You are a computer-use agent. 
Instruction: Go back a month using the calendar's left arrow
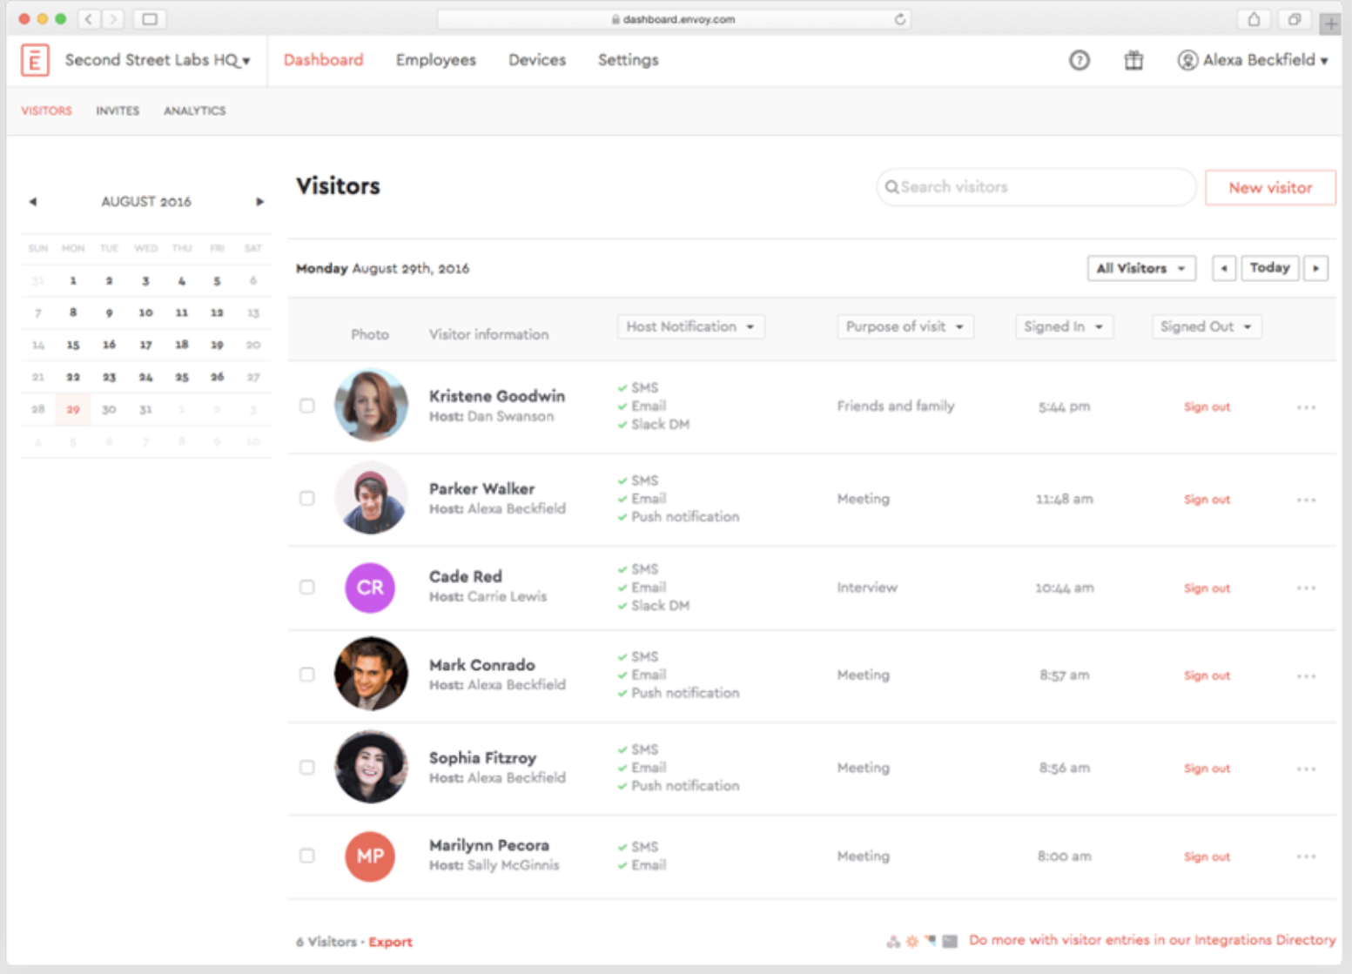(x=33, y=201)
